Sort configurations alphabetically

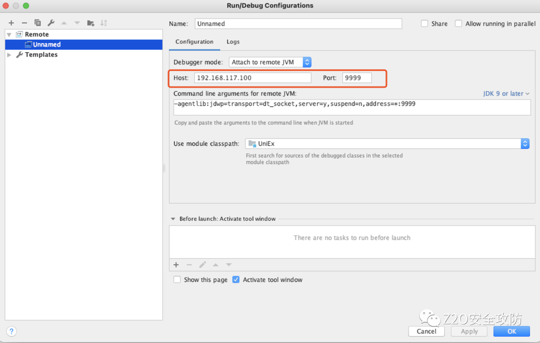pyautogui.click(x=103, y=23)
